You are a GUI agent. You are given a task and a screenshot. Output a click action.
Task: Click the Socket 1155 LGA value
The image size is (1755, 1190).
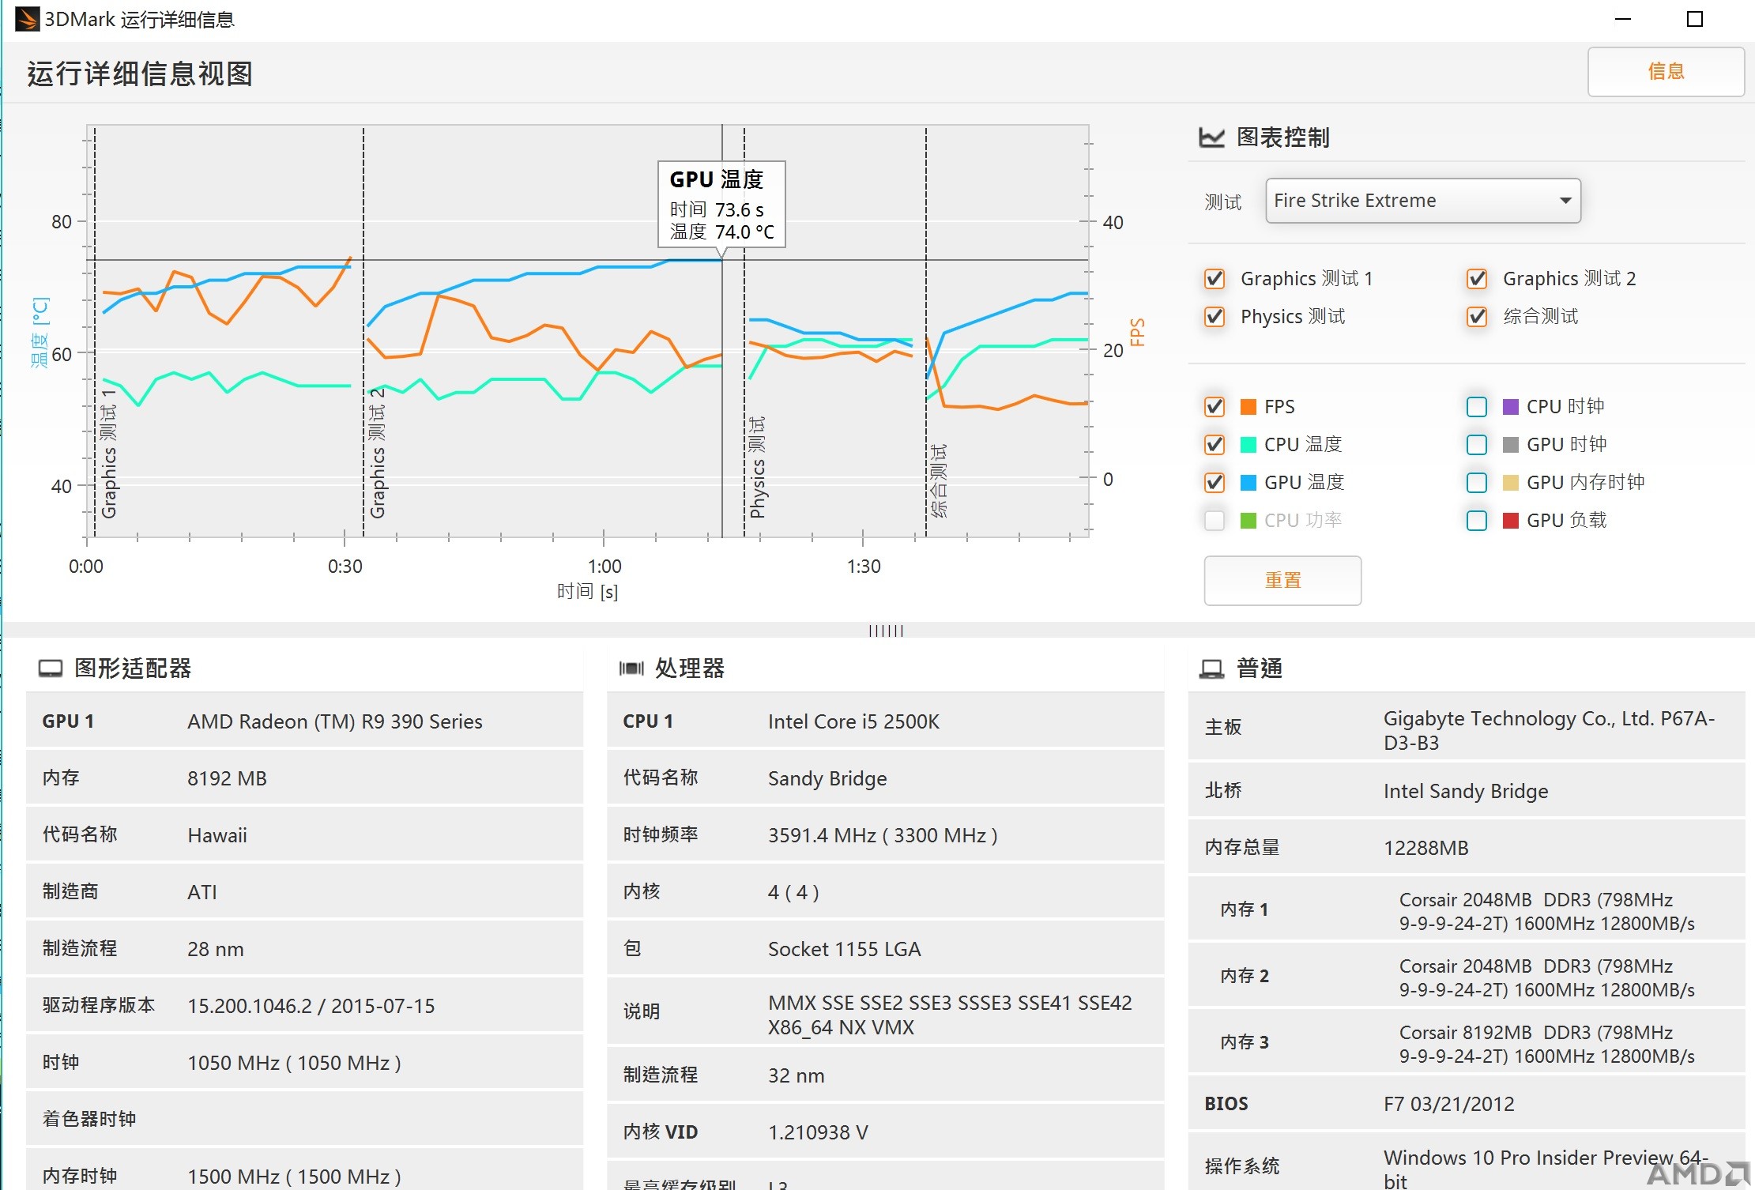844,949
